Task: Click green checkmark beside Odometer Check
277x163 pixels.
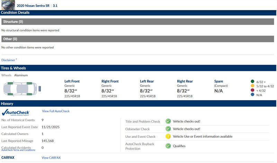Action: [x=168, y=129]
